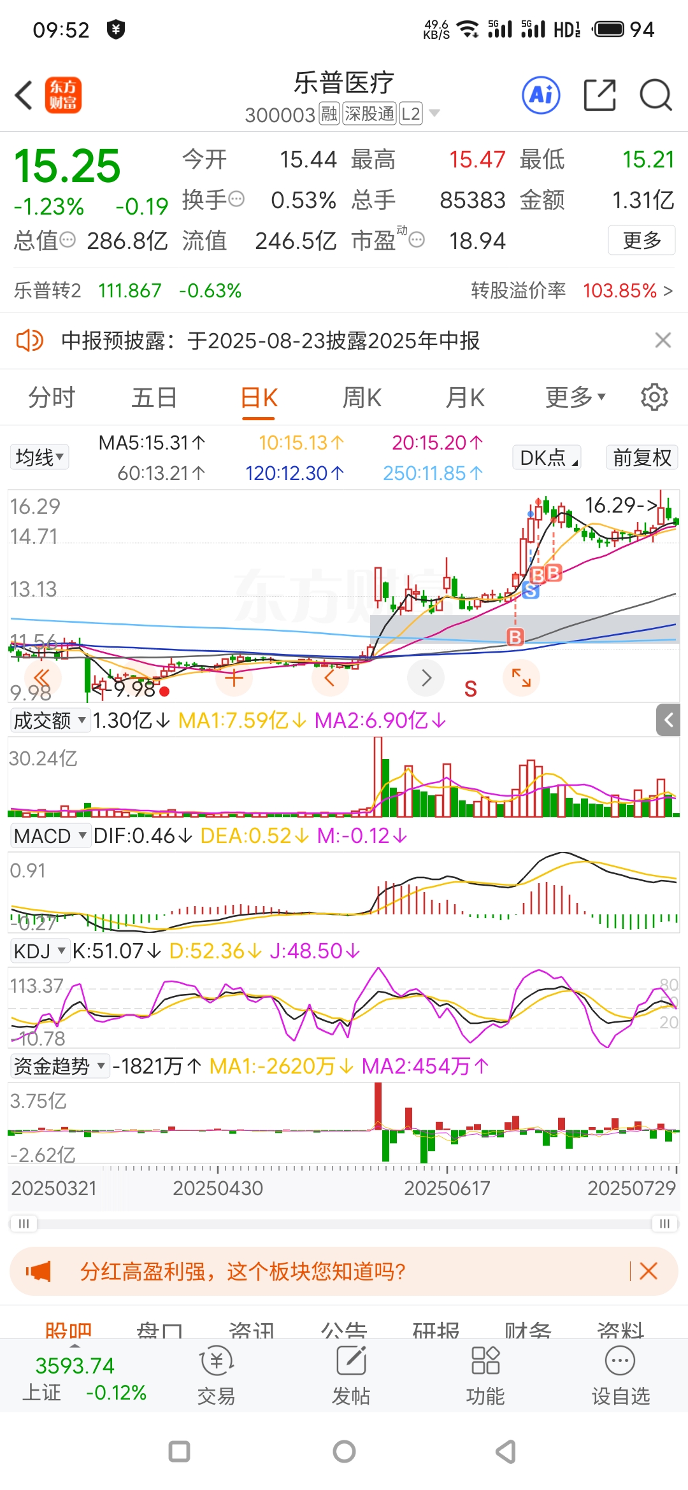The width and height of the screenshot is (688, 1490).
Task: Tap the 设自选 add-watchlist icon
Action: [x=620, y=1376]
